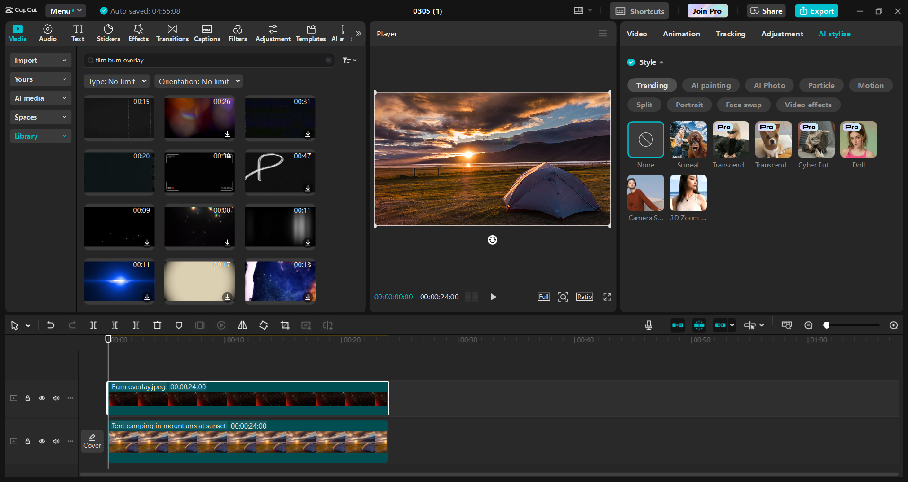Apply the Surreal style preset
This screenshot has width=908, height=482.
688,140
